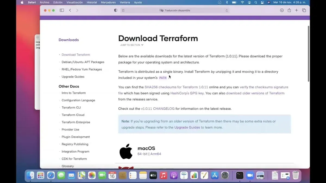Open a new tab with plus icon
This screenshot has width=326, height=183.
tap(296, 10)
